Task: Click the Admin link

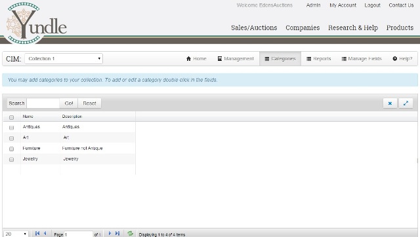Action: 313,5
